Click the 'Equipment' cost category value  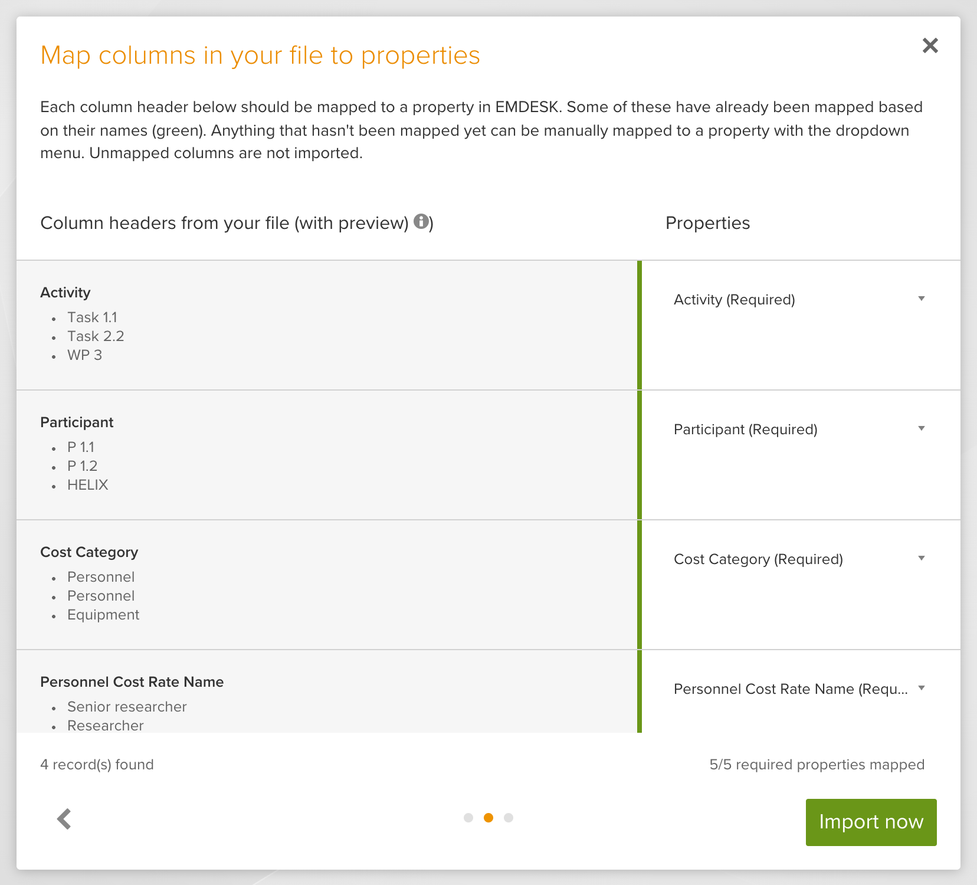pos(103,615)
